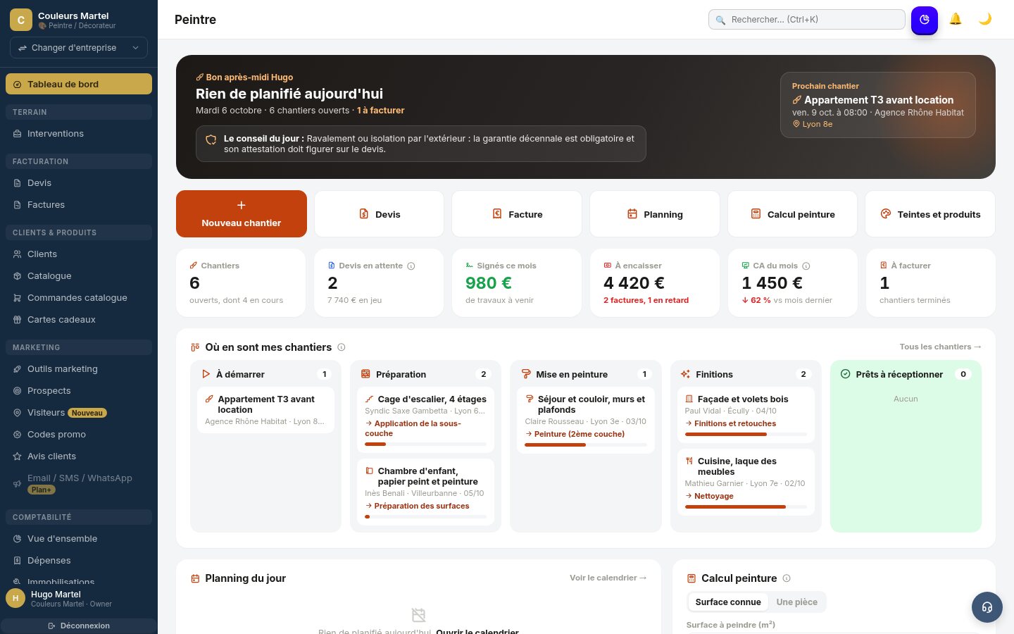Collapse the COMPTABILITÉ sidebar section
This screenshot has height=634, width=1014.
[x=79, y=517]
